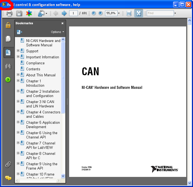Expand Chapter 5 Application Development
Viewport: 193px width, 187px height.
(x=18, y=122)
